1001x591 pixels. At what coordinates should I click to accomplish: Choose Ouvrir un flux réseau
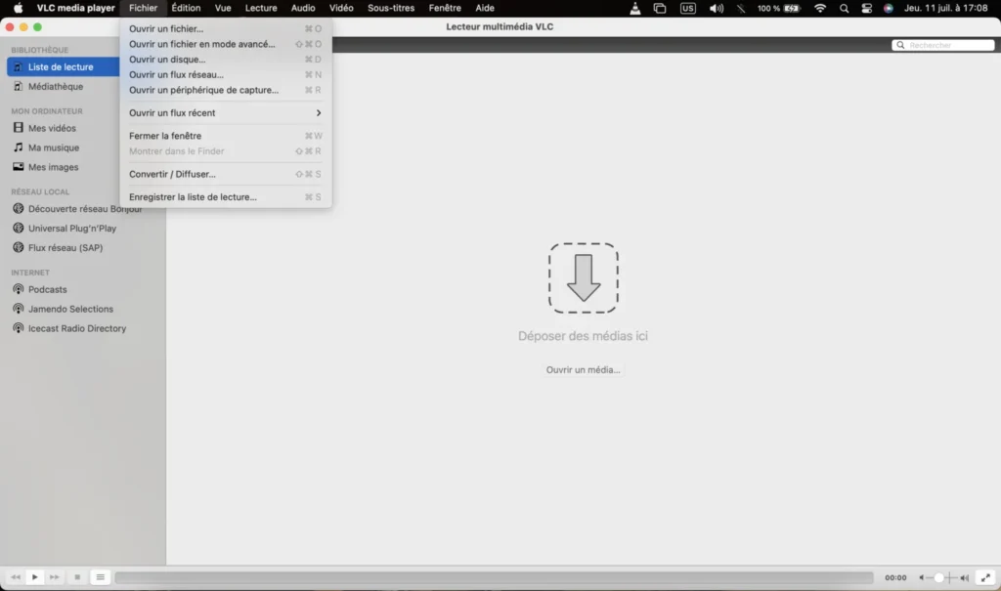[x=226, y=74]
